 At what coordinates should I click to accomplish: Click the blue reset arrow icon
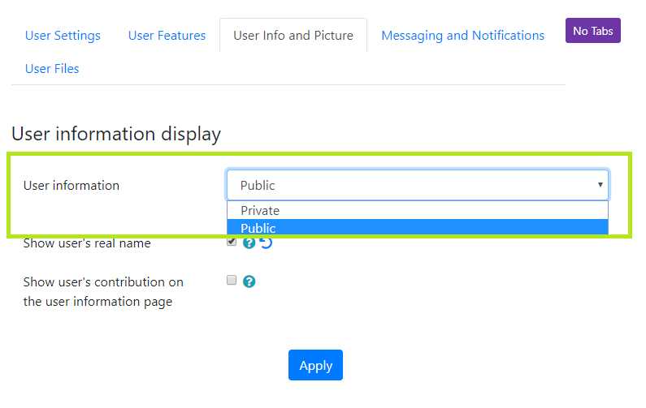pyautogui.click(x=267, y=243)
